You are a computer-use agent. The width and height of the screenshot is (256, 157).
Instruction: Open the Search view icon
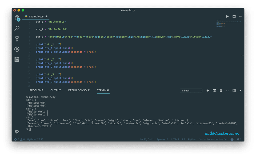pos(17,28)
